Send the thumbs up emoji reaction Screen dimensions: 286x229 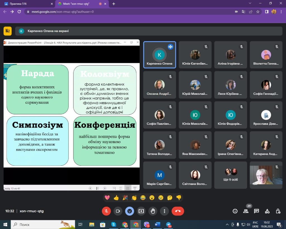(x=116, y=198)
